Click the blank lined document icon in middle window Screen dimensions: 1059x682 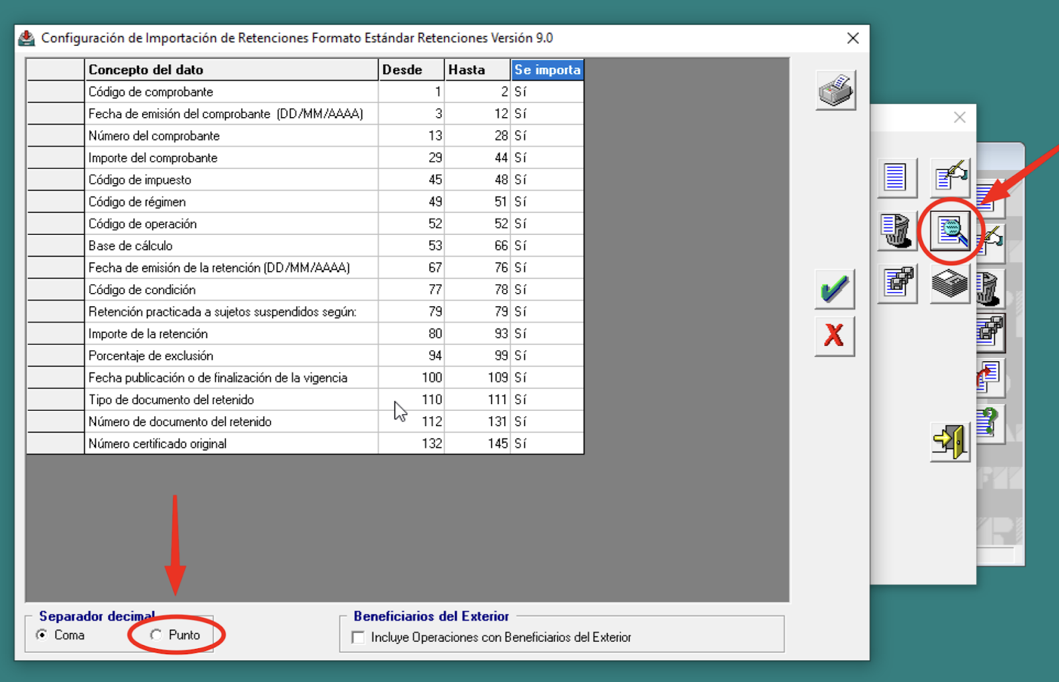[x=897, y=177]
